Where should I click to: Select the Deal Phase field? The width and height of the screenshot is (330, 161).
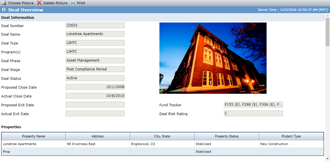[x=95, y=60]
